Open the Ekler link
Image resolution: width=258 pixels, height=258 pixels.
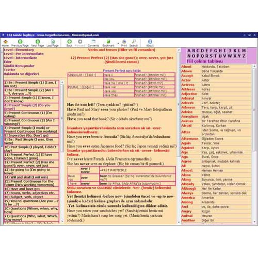coord(8,62)
